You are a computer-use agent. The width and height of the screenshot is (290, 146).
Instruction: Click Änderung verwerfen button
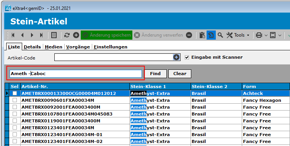point(158,35)
